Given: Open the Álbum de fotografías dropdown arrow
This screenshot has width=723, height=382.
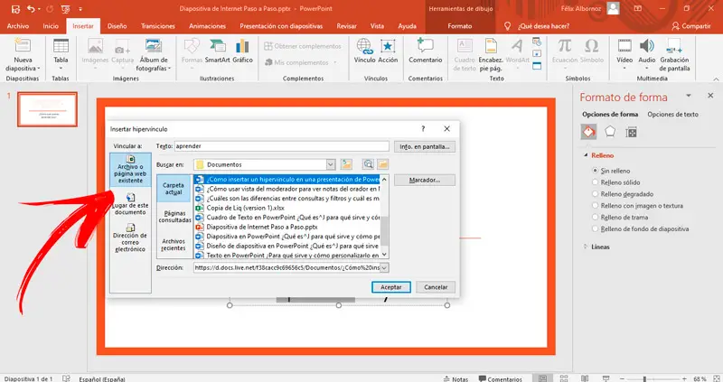Looking at the screenshot, I should pos(169,69).
